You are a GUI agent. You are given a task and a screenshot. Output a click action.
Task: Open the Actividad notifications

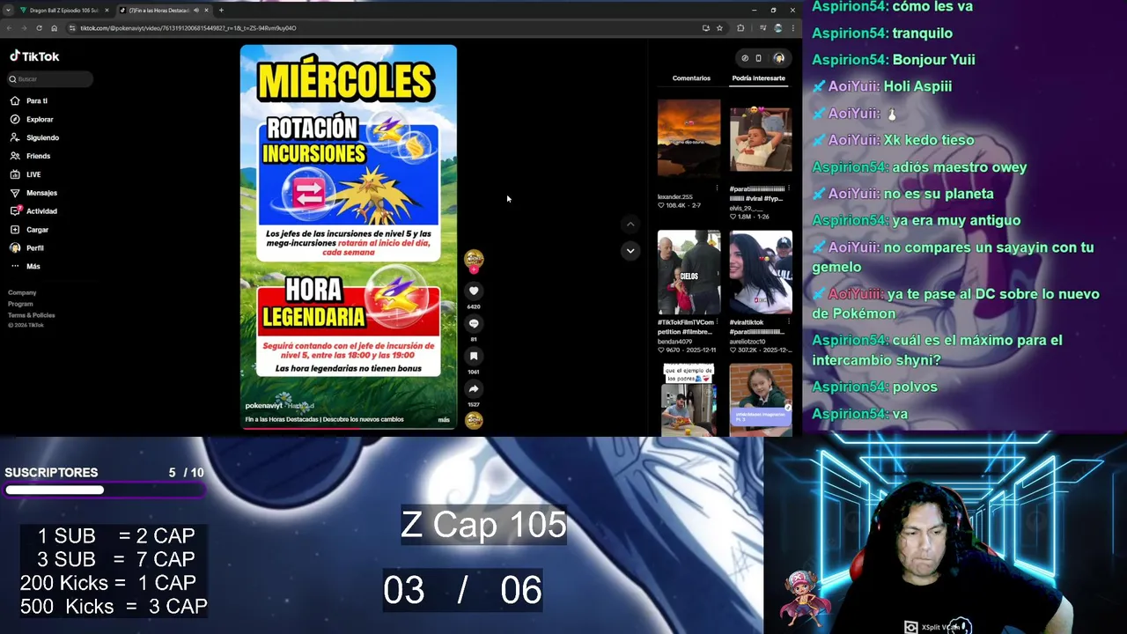pyautogui.click(x=34, y=211)
